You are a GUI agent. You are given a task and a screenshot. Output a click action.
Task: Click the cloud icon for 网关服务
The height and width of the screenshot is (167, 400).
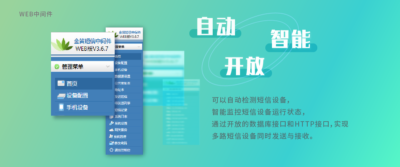pyautogui.click(x=111, y=130)
